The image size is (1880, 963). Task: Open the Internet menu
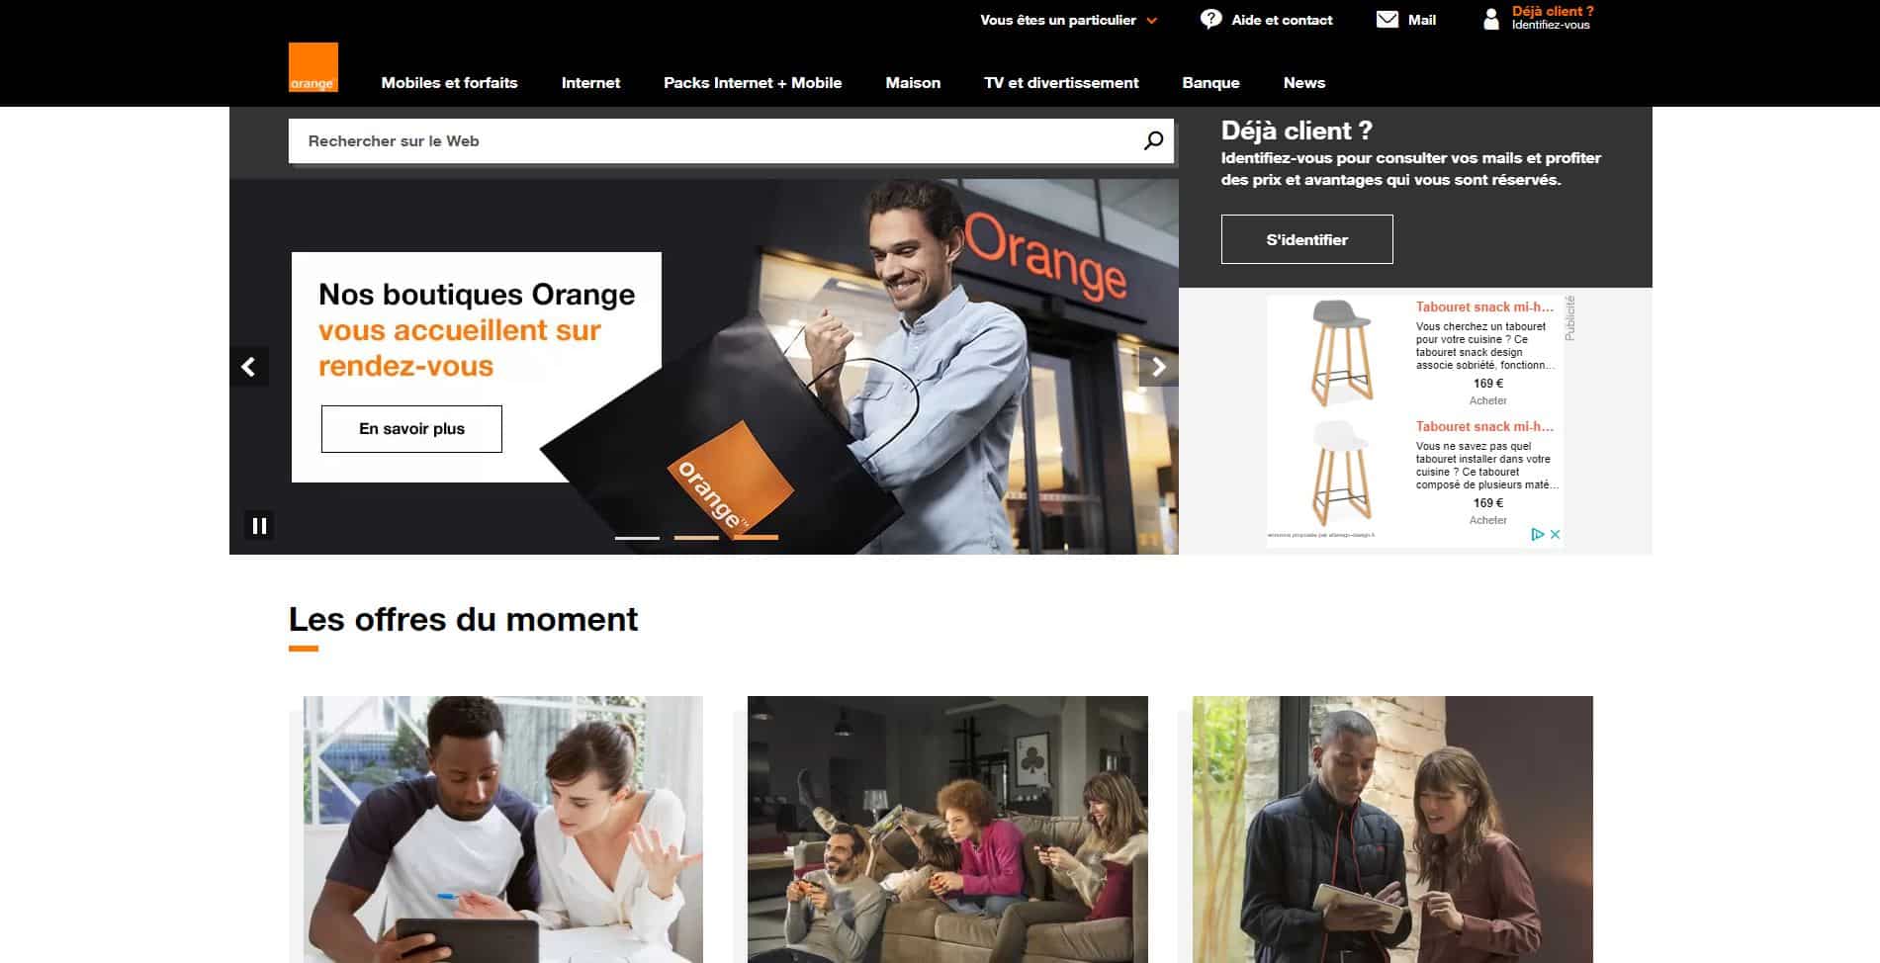tap(590, 83)
